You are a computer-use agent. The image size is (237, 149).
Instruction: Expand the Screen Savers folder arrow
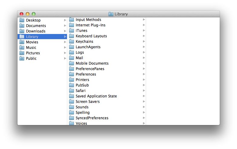click(144, 102)
